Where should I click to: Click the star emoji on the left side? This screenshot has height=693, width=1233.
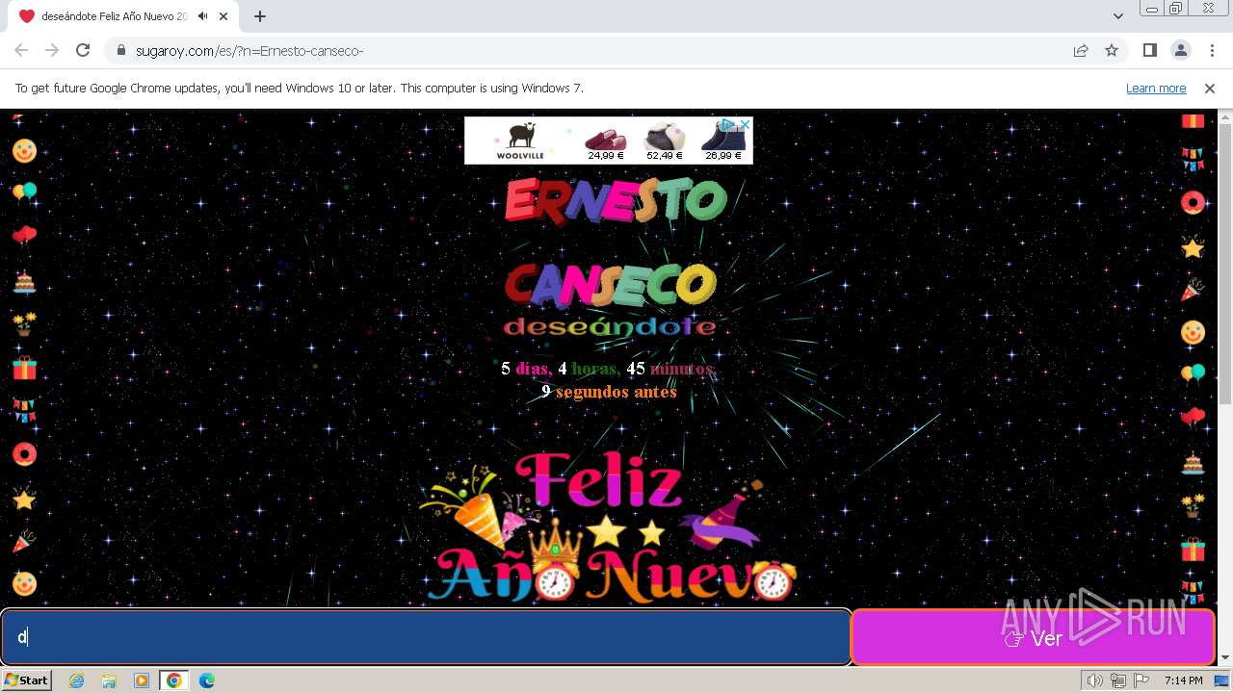pyautogui.click(x=24, y=499)
